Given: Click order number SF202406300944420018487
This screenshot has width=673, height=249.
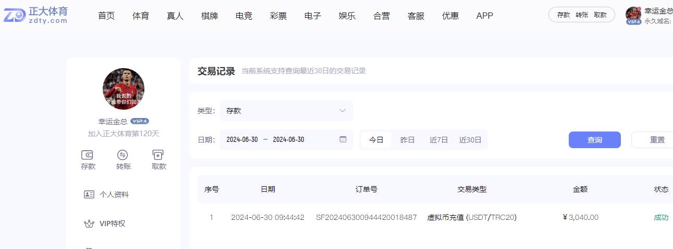Looking at the screenshot, I should 366,217.
